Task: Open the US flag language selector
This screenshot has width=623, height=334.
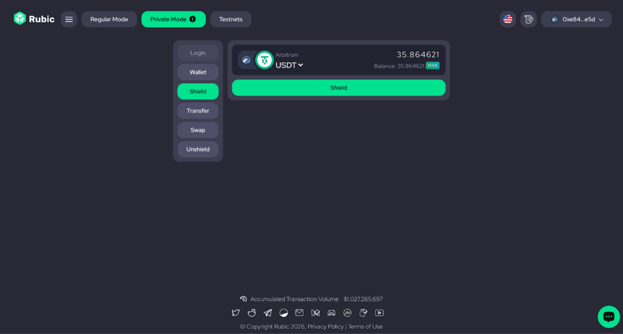Action: coord(507,19)
